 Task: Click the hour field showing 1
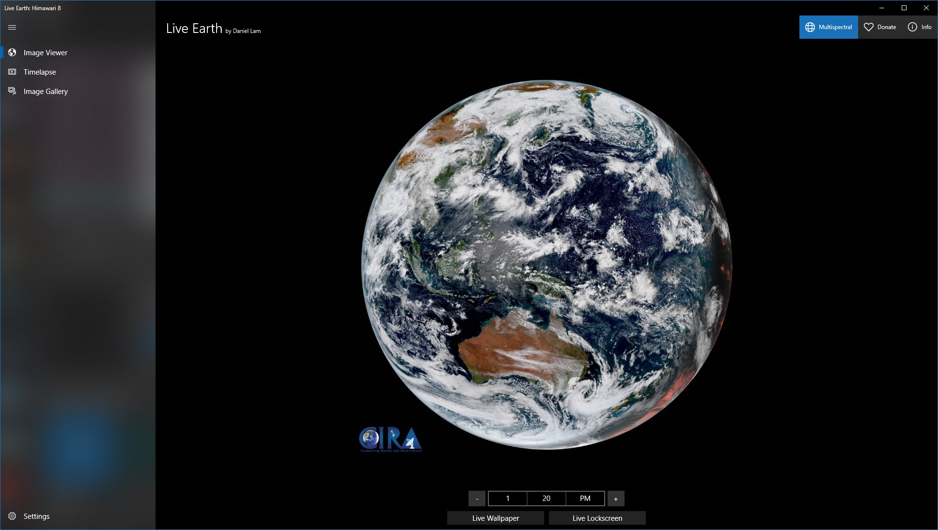[x=507, y=499]
